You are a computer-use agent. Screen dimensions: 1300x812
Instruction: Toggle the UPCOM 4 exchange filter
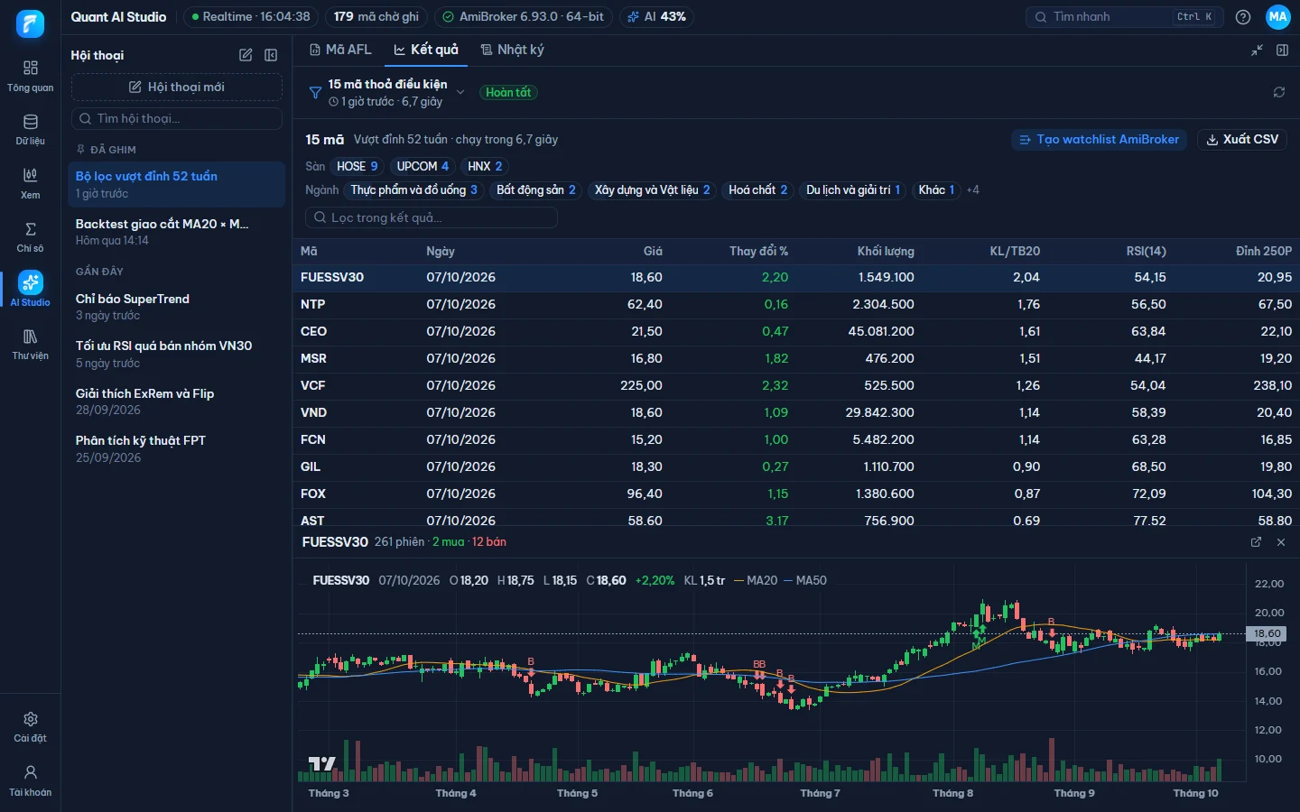point(422,166)
